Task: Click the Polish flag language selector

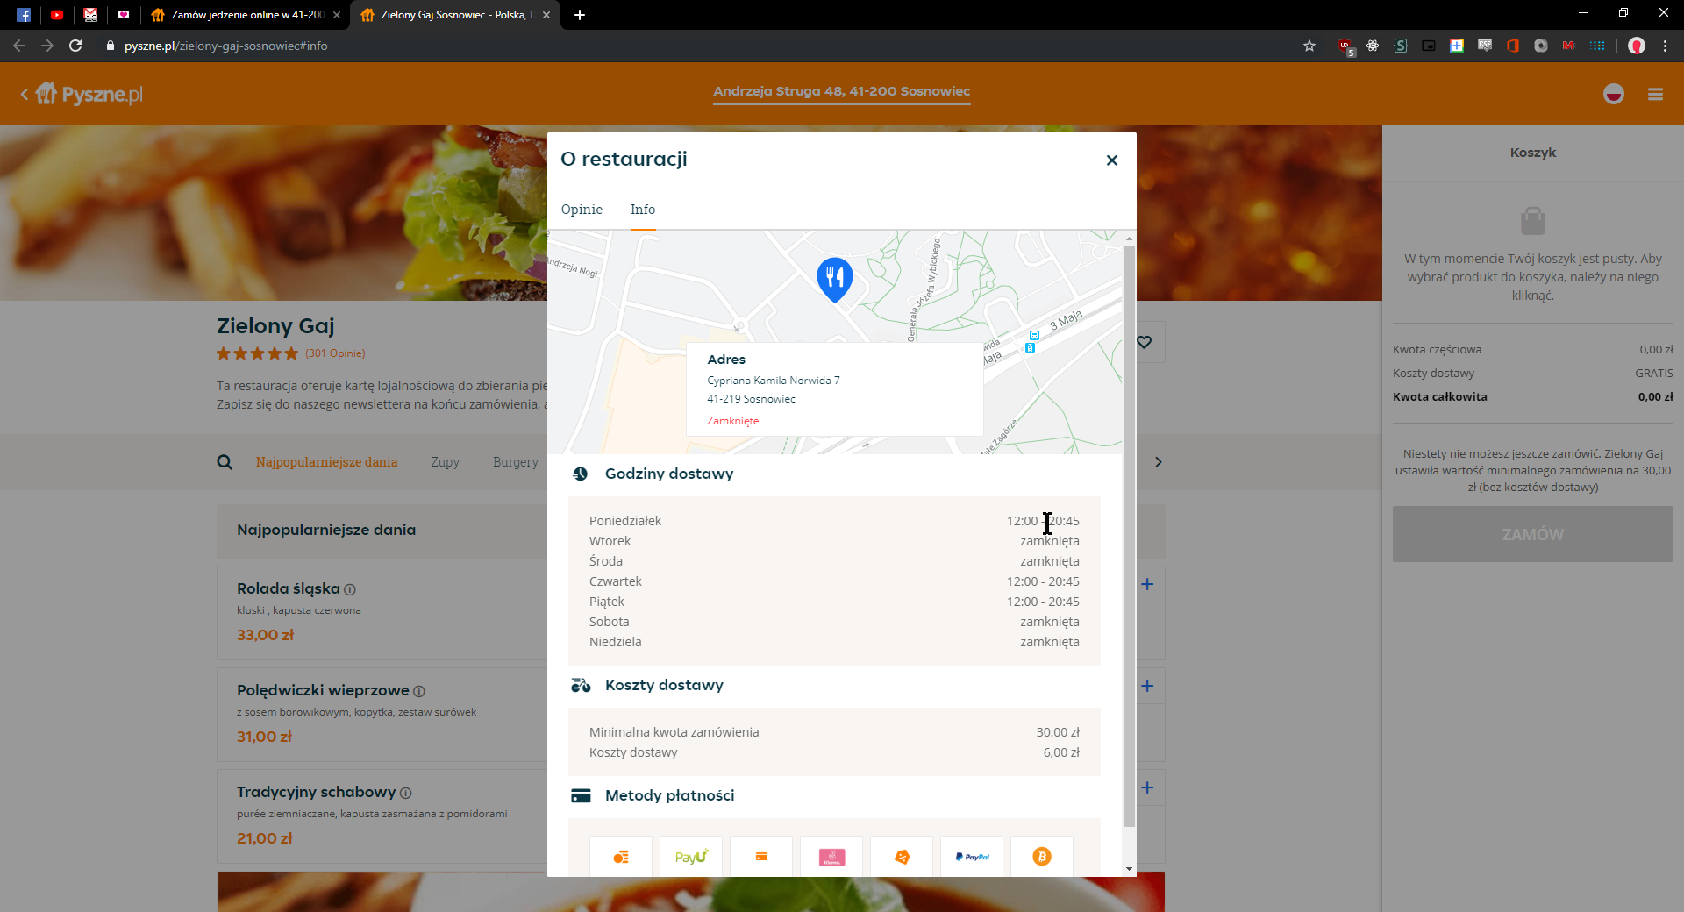Action: point(1613,94)
